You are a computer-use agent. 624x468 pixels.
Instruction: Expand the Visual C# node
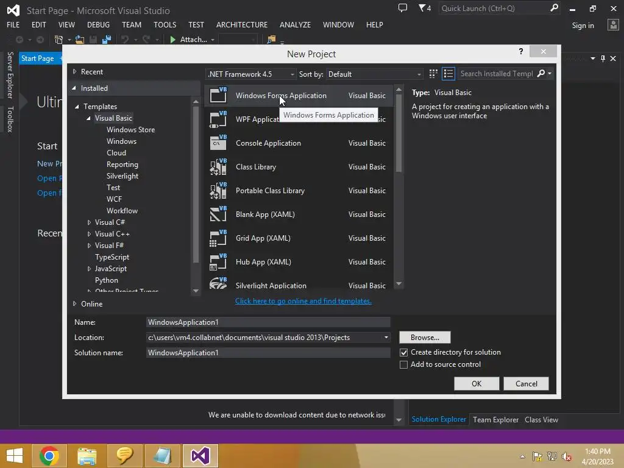tap(89, 222)
